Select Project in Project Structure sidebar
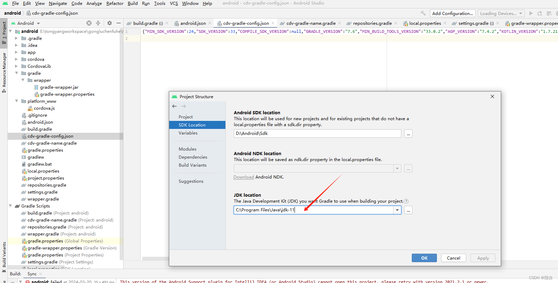 tap(186, 117)
